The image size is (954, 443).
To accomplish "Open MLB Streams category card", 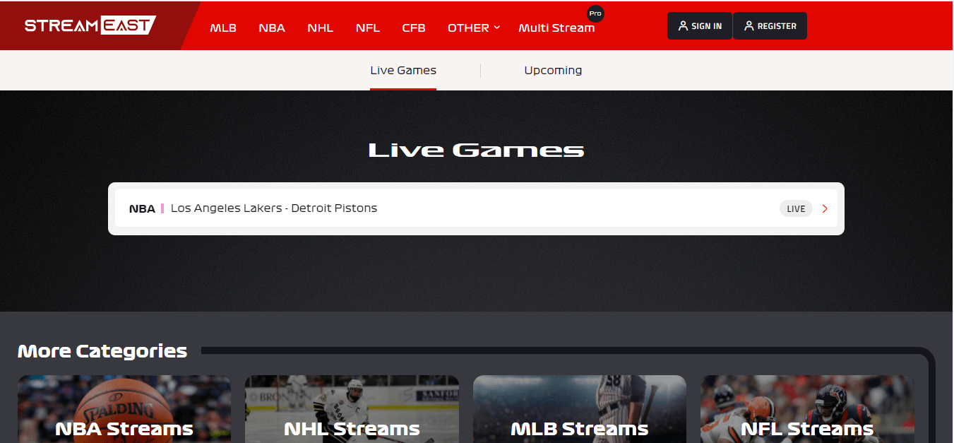I will pos(580,409).
